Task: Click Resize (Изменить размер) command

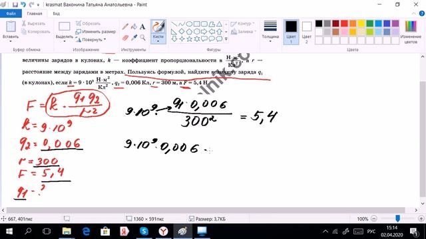Action: [96, 32]
